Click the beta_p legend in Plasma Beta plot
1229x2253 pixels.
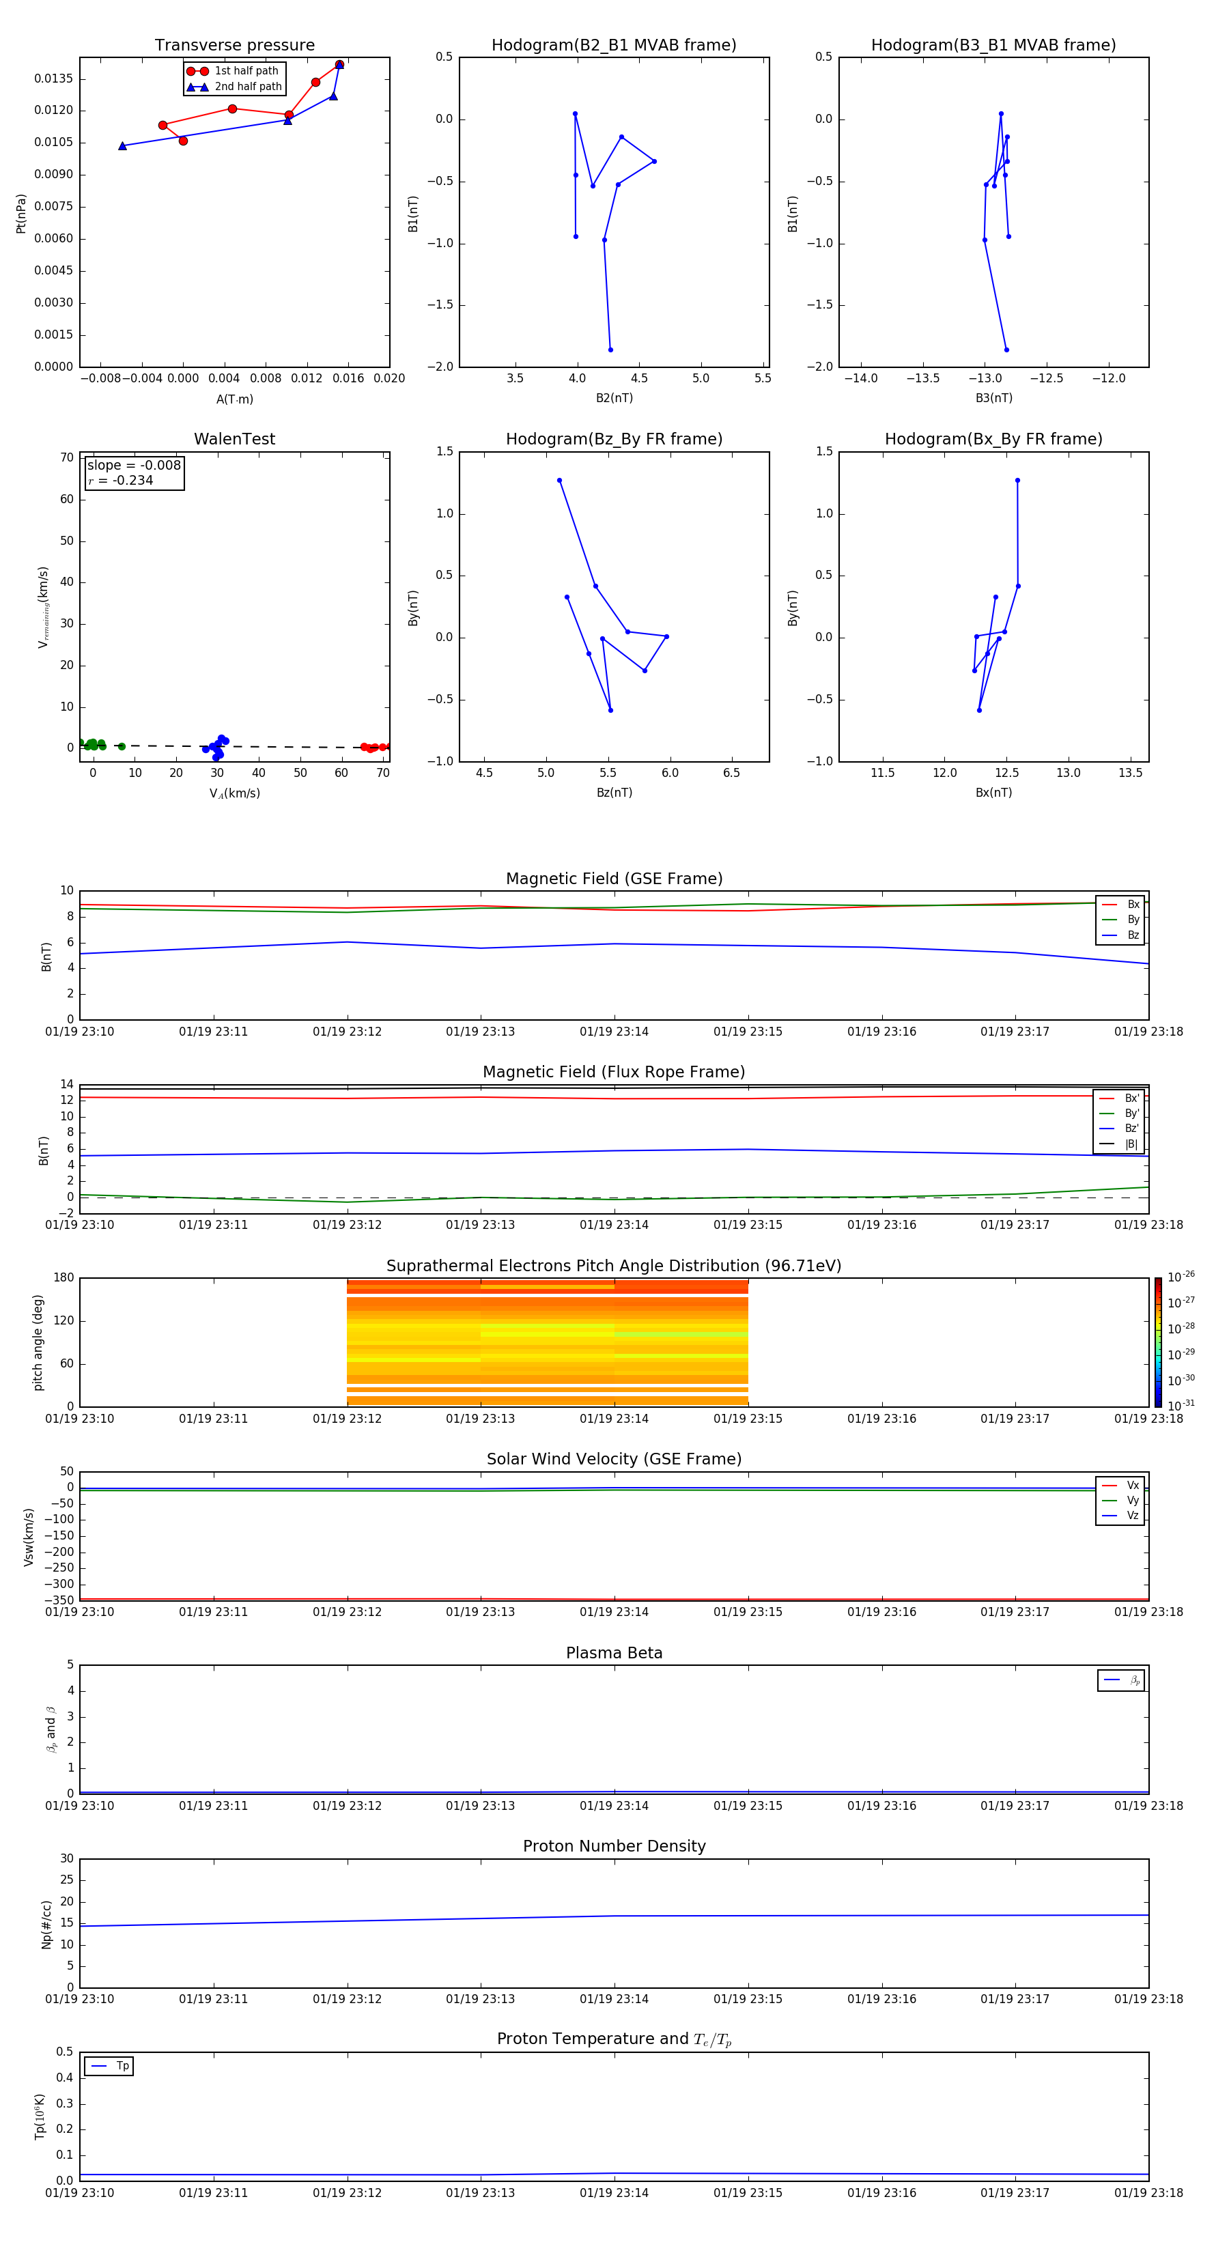click(x=1121, y=1680)
